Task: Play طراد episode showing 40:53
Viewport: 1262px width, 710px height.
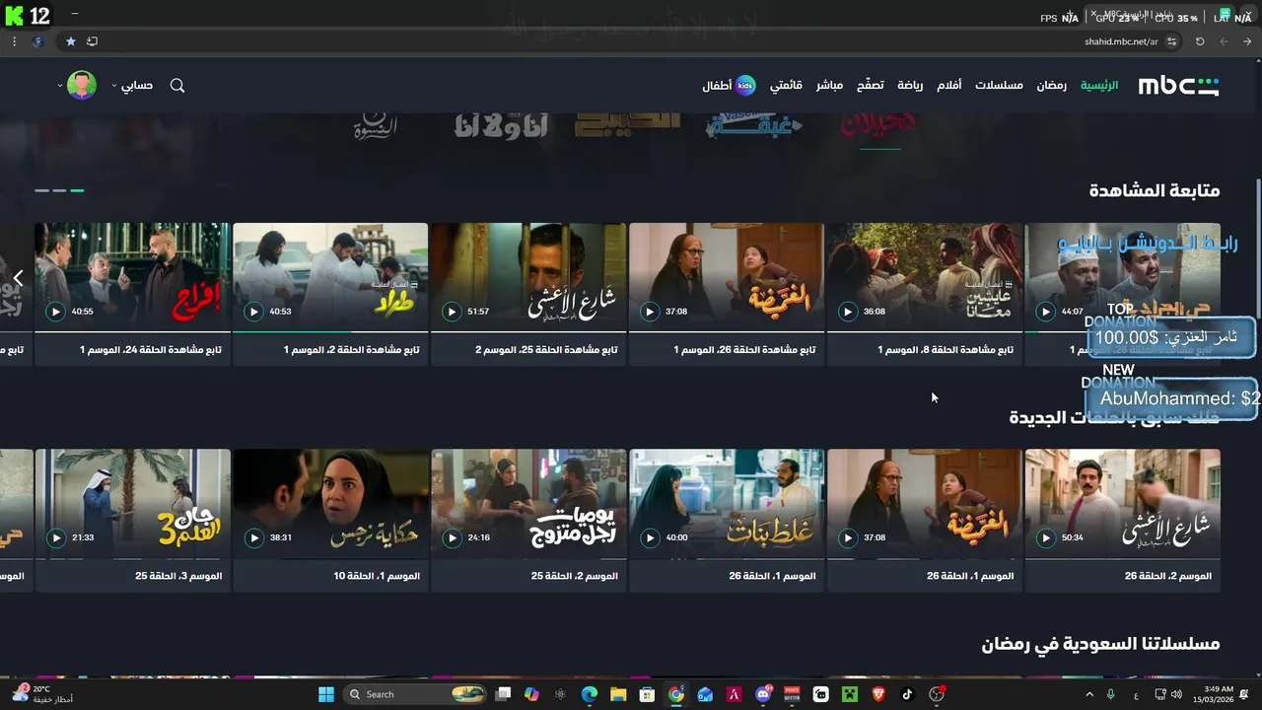Action: [253, 312]
